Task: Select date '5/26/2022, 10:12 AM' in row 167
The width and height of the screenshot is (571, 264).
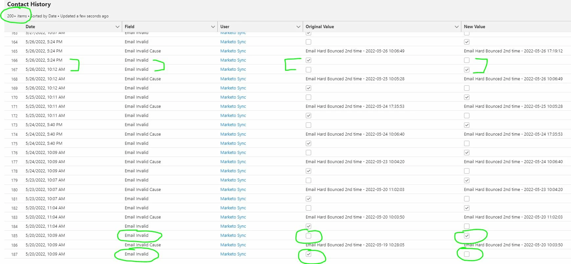Action: tap(45, 69)
